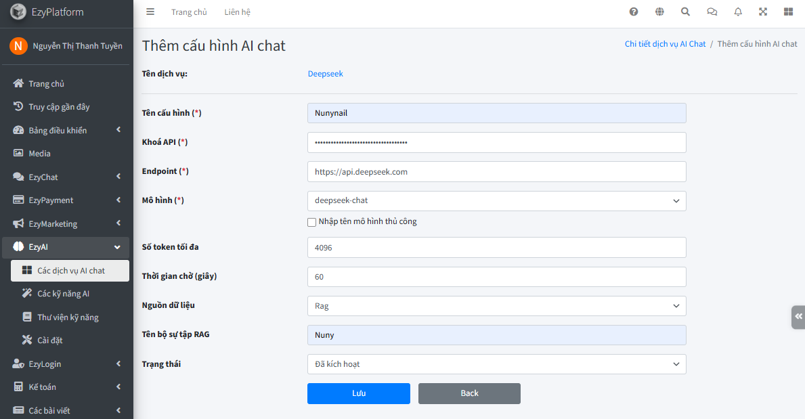Image resolution: width=805 pixels, height=419 pixels.
Task: Click the Bảng điều khiển dashboard icon
Action: tap(18, 130)
